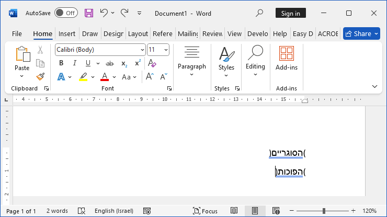Click the English (Israel) language indicator

(x=113, y=211)
